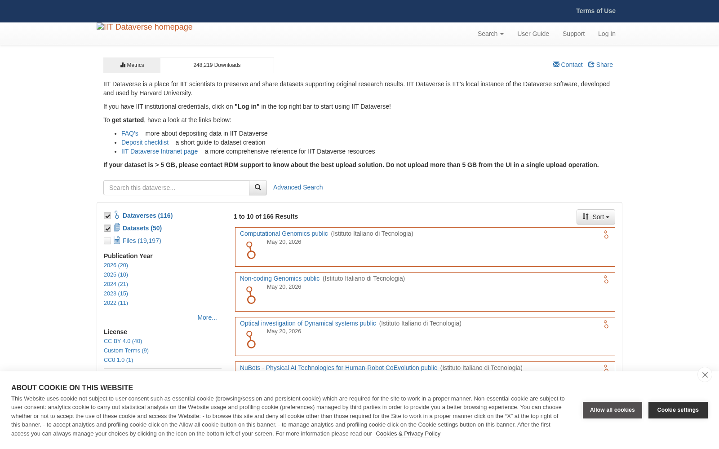This screenshot has height=449, width=719.
Task: Open the Sort dropdown
Action: 596,217
